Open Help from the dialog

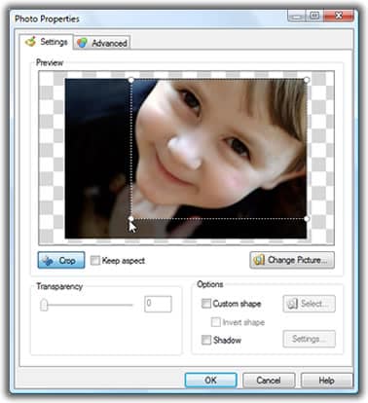tap(326, 380)
